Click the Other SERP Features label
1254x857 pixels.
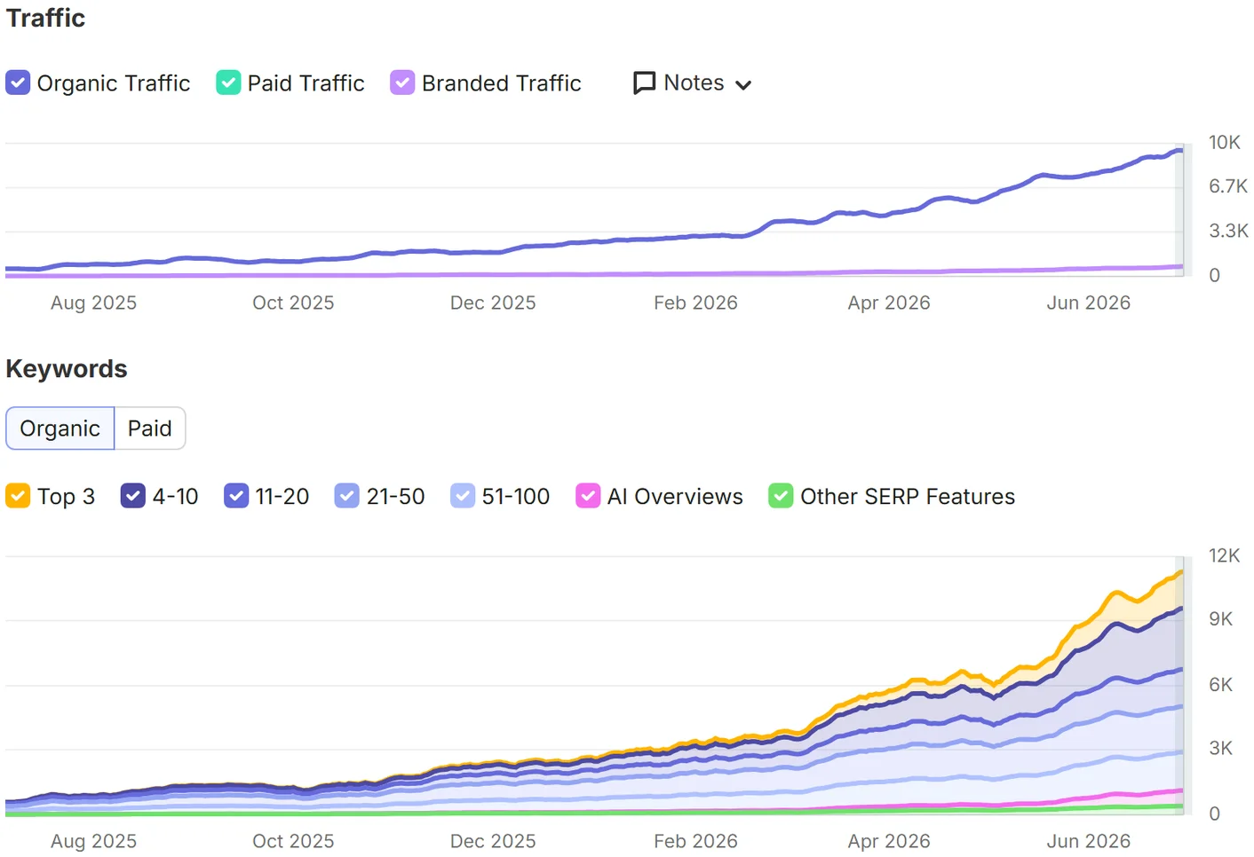(908, 497)
